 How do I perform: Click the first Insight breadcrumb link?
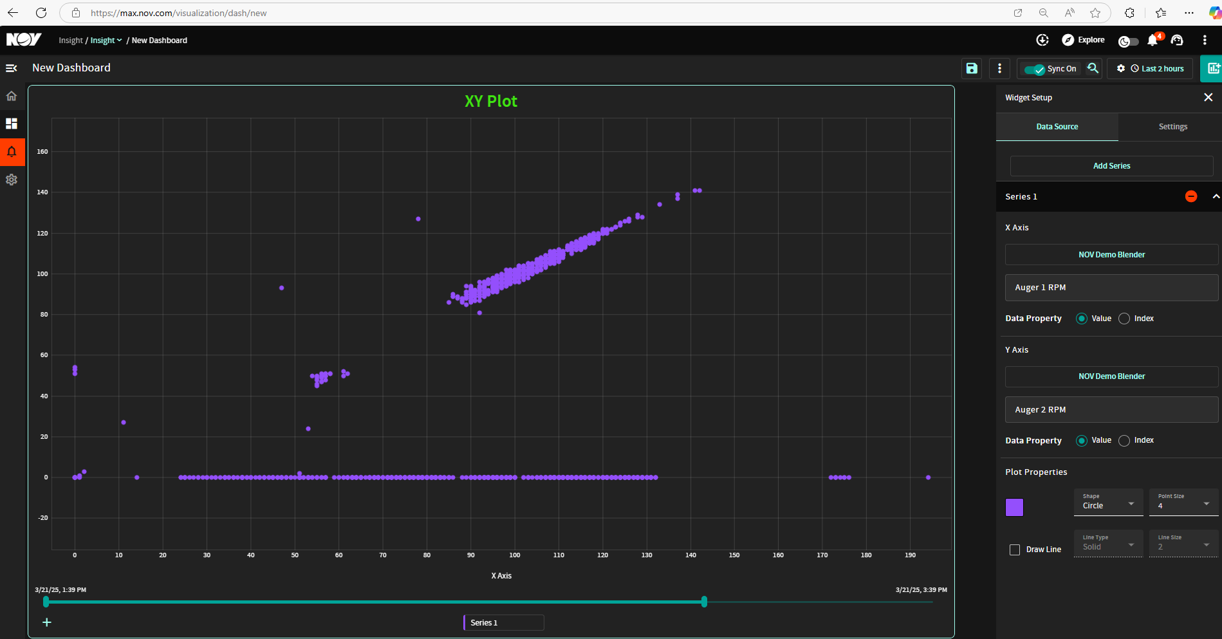[71, 41]
